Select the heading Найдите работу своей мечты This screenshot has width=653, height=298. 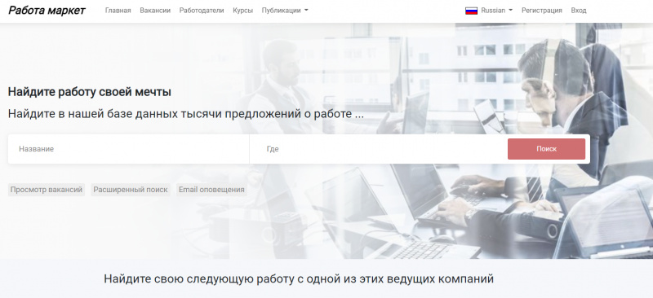[90, 92]
